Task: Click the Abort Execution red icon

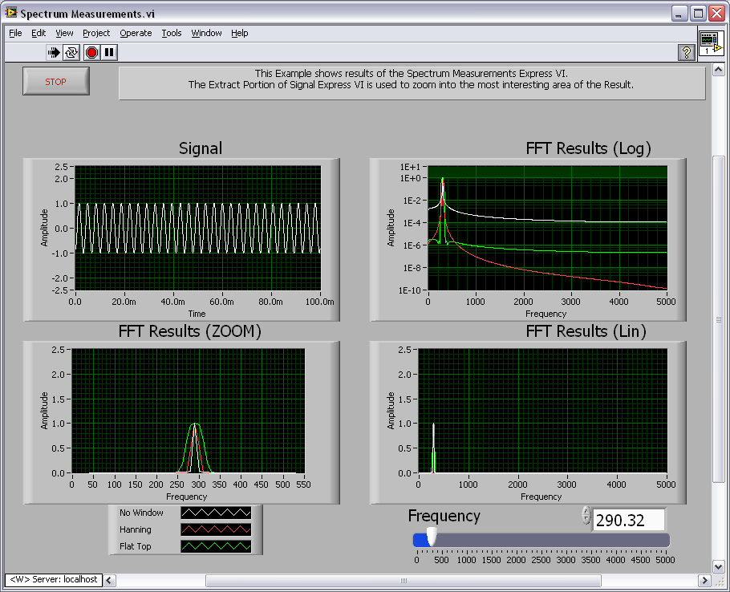Action: [x=91, y=52]
